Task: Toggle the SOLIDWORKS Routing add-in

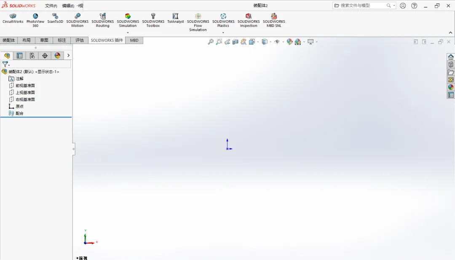Action: [103, 20]
